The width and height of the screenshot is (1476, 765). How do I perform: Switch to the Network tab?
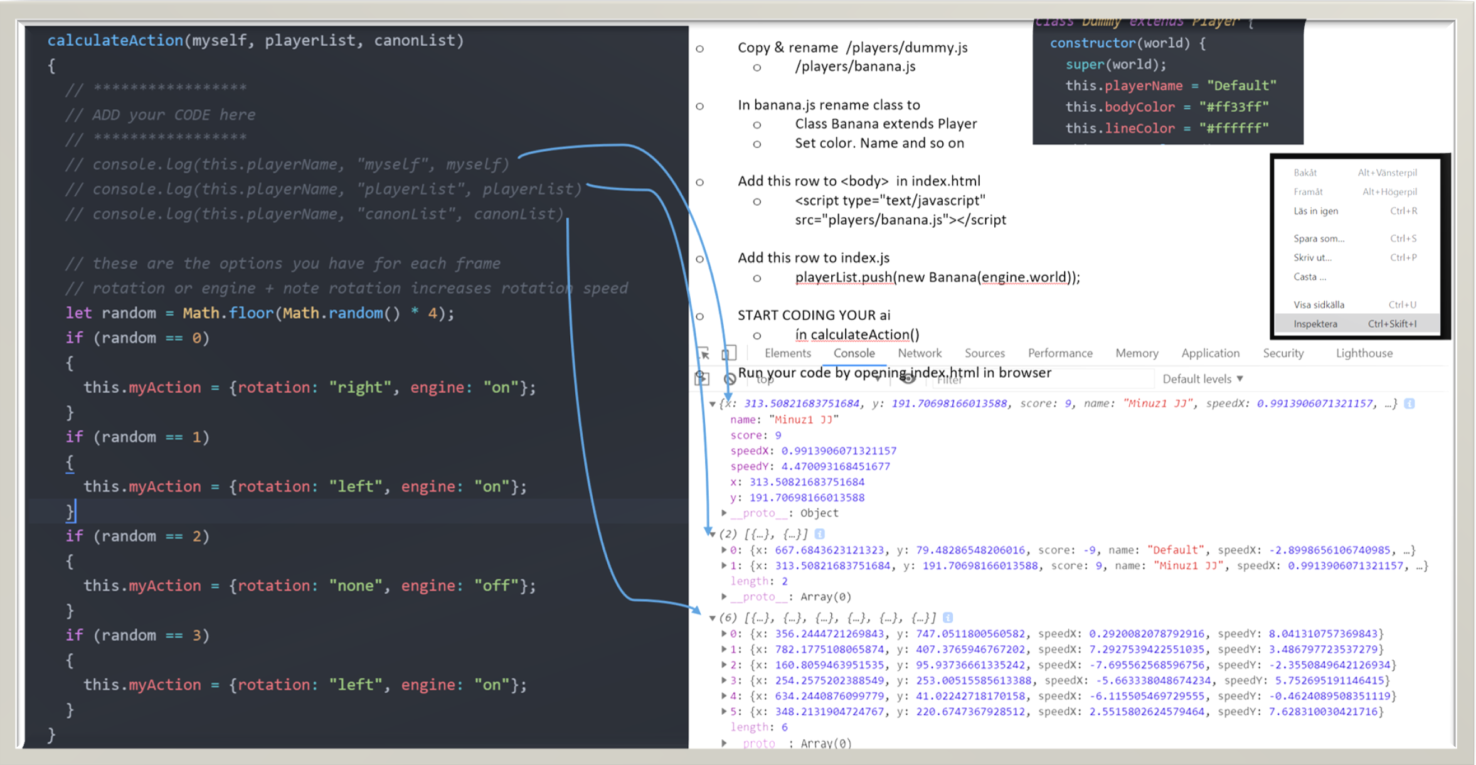click(x=920, y=353)
